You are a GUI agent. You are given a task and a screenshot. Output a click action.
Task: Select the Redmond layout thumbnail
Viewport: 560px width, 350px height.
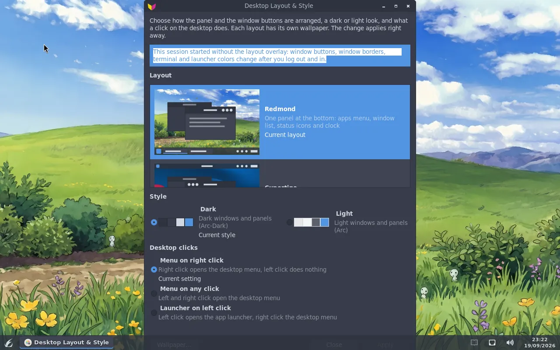click(x=207, y=122)
